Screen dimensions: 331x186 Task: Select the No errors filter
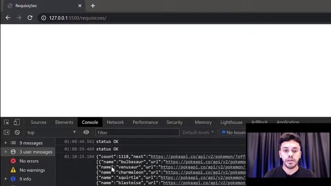pyautogui.click(x=29, y=161)
